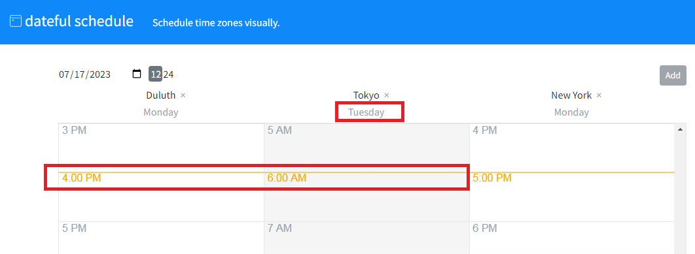695x254 pixels.
Task: Select the New York column header
Action: tap(571, 95)
